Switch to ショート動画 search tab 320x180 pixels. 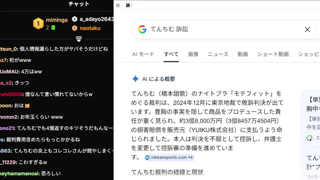coord(273,54)
